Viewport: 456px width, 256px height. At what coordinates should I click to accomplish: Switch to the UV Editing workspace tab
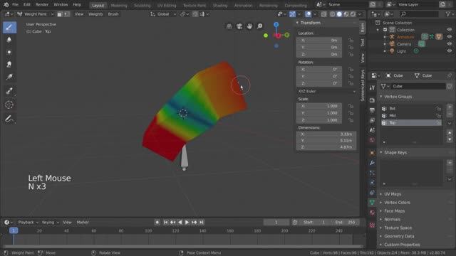(x=167, y=6)
